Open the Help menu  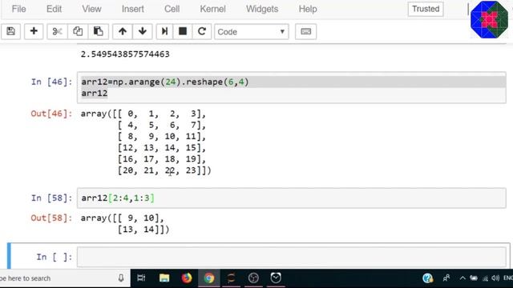pos(308,9)
